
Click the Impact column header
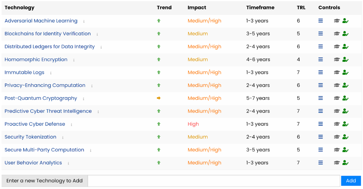coord(197,8)
